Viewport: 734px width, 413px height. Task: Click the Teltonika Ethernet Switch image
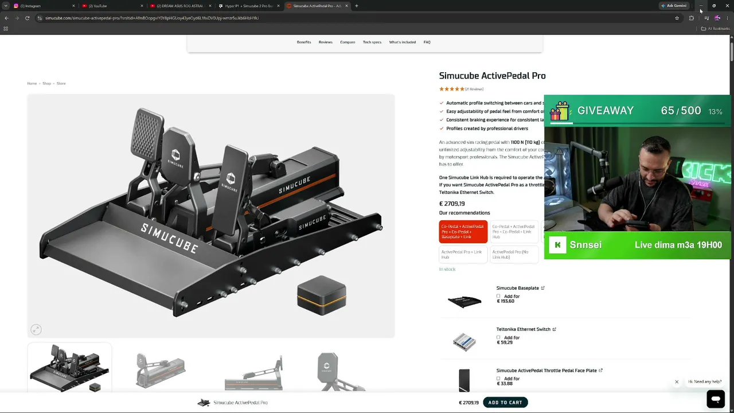pyautogui.click(x=464, y=342)
